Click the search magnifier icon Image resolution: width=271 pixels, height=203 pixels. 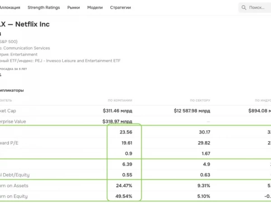244,8
